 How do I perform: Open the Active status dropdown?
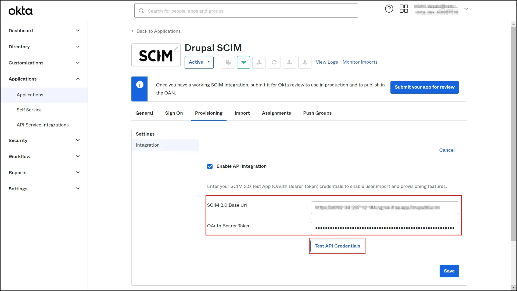(x=199, y=62)
